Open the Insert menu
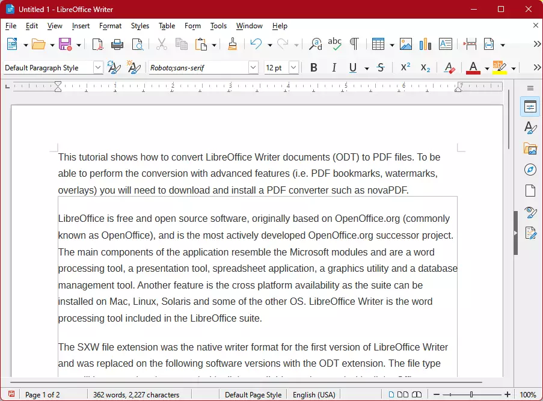Viewport: 543px width, 401px height. click(x=81, y=26)
